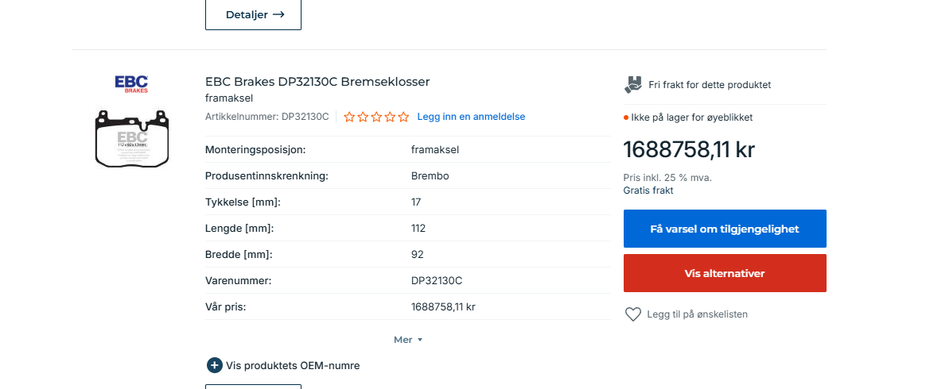Open EBC Brakes DP32130C Bremseklosser title
This screenshot has height=389, width=926.
click(317, 82)
